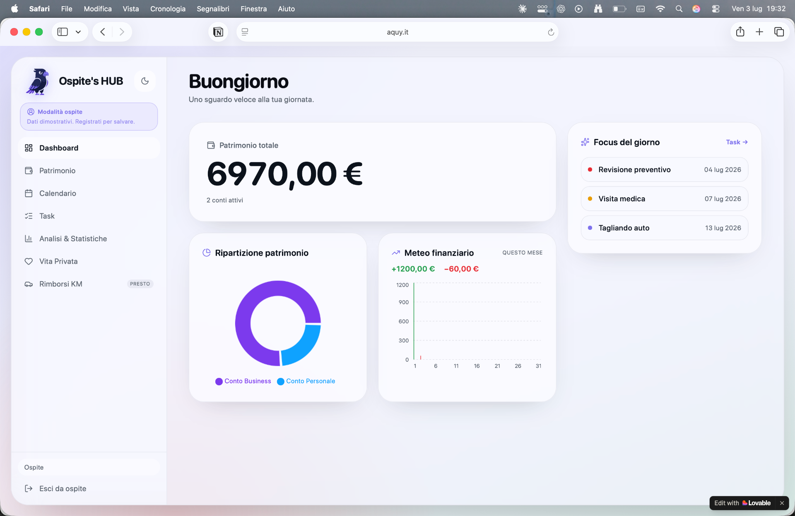The image size is (795, 516).
Task: Open a new tab with plus icon
Action: tap(759, 32)
